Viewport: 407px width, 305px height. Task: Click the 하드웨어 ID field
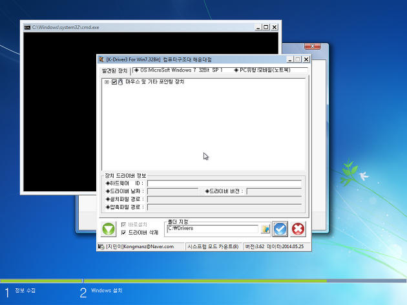tap(224, 184)
